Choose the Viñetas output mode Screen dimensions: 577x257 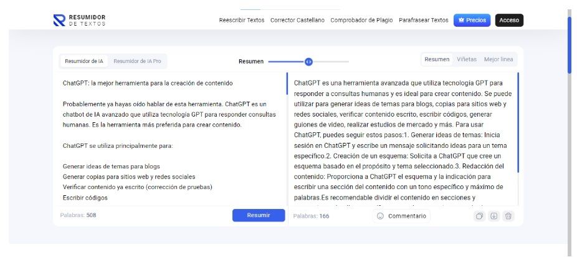pyautogui.click(x=466, y=59)
